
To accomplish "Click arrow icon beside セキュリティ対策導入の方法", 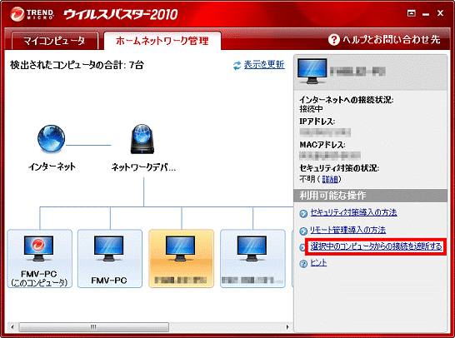I will tap(303, 214).
